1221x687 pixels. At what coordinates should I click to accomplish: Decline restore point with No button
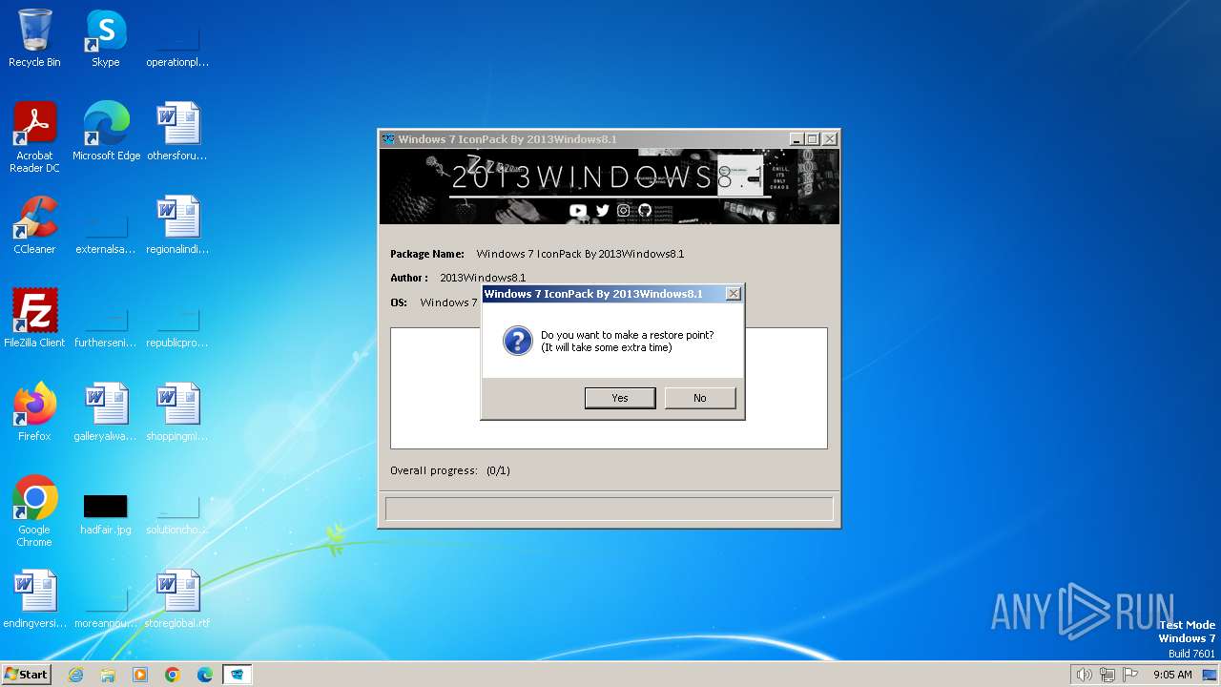[700, 398]
